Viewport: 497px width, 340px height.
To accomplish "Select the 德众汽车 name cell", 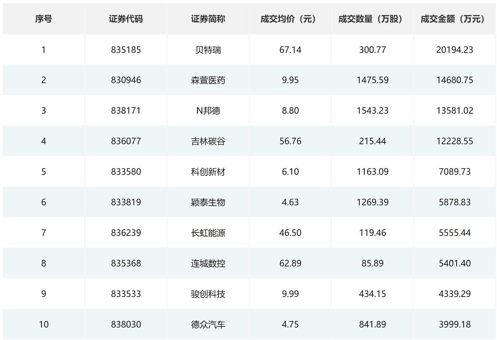I will [x=208, y=324].
